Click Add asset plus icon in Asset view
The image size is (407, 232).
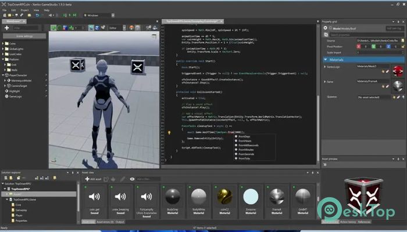[87, 179]
